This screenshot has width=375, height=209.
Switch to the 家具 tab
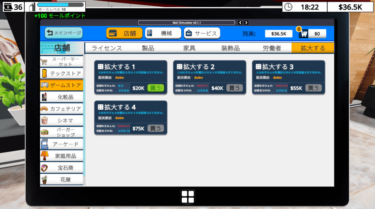click(189, 48)
